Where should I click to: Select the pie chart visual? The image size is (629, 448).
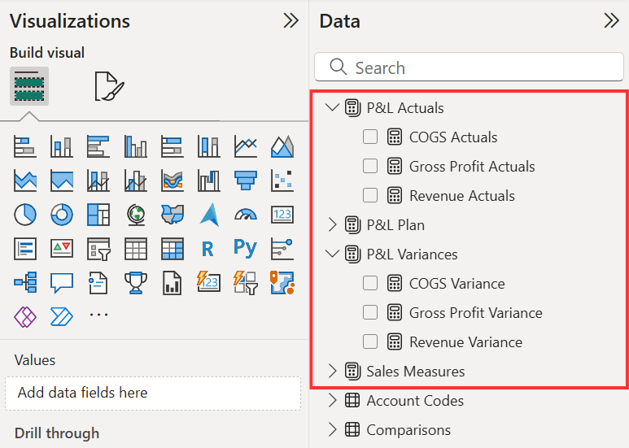click(25, 214)
